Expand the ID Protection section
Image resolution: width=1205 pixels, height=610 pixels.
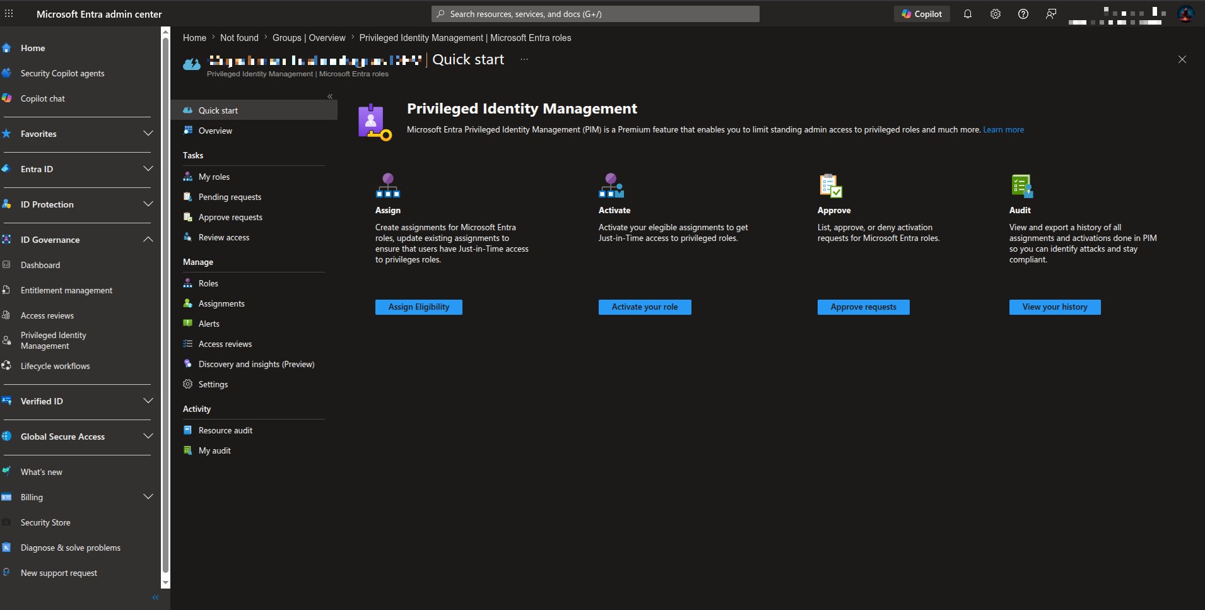pos(148,204)
